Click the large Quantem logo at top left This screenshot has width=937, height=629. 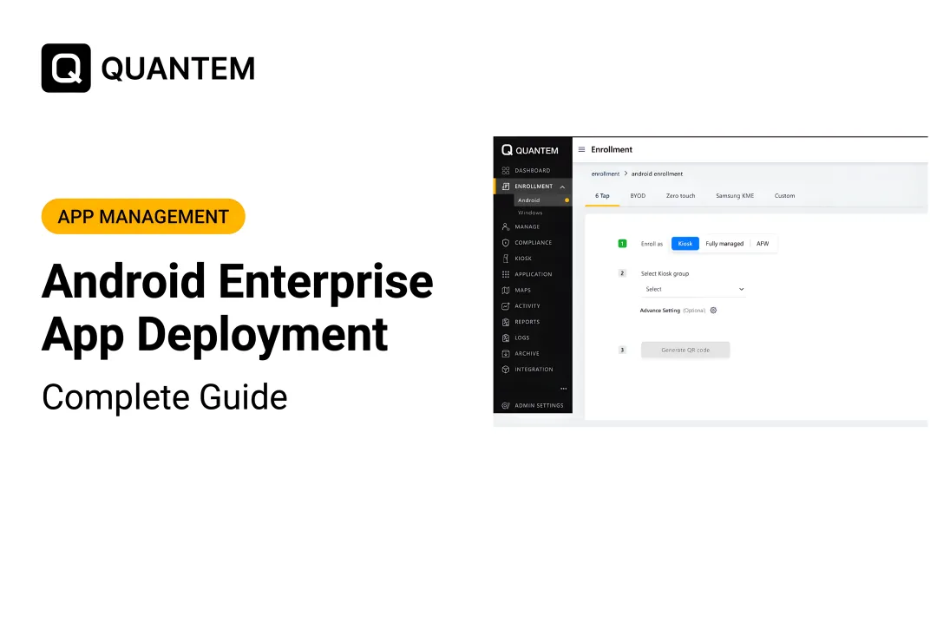(x=148, y=68)
